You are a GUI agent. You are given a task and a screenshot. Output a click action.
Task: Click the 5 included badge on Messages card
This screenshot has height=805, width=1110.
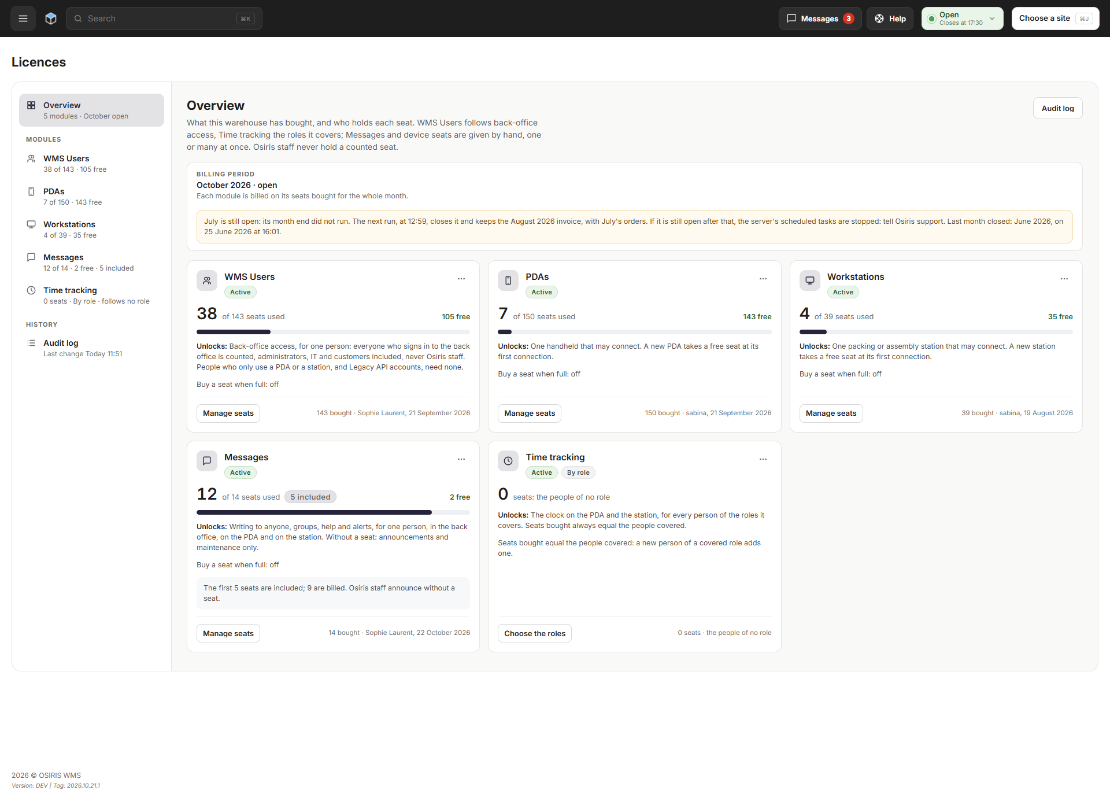click(310, 497)
